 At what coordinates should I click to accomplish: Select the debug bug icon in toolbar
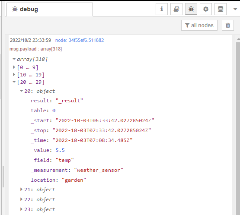coord(191,9)
